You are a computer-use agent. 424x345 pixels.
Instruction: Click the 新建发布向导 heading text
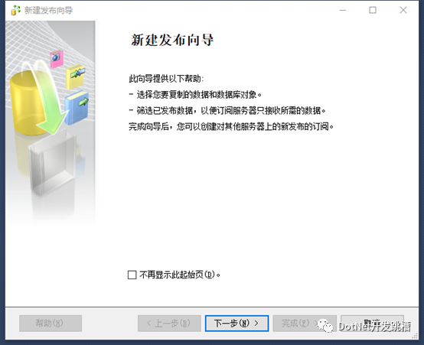[172, 41]
